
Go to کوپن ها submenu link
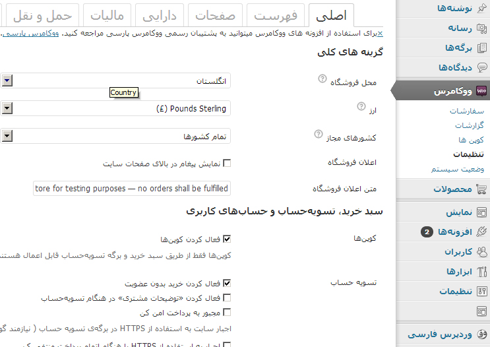pos(472,140)
